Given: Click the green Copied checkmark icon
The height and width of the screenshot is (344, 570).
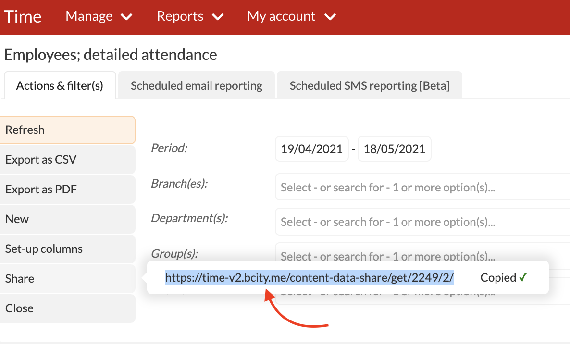Looking at the screenshot, I should [x=523, y=278].
